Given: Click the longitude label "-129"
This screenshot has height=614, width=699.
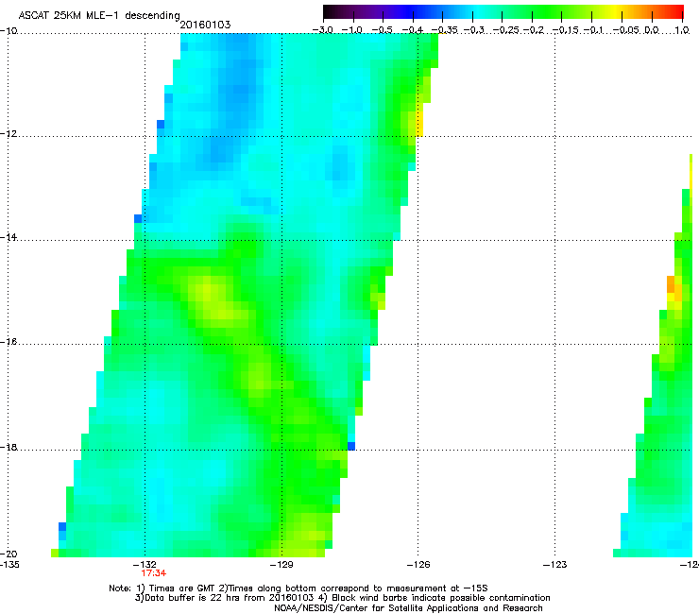Looking at the screenshot, I should point(281,565).
